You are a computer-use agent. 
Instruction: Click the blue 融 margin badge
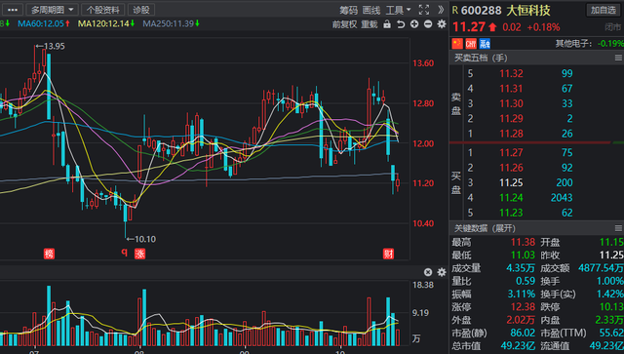tap(485, 43)
